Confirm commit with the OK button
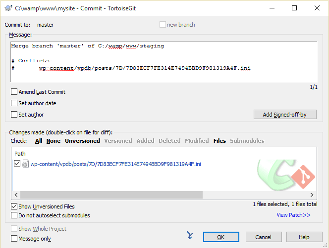Image resolution: width=329 pixels, height=248 pixels. click(x=221, y=237)
